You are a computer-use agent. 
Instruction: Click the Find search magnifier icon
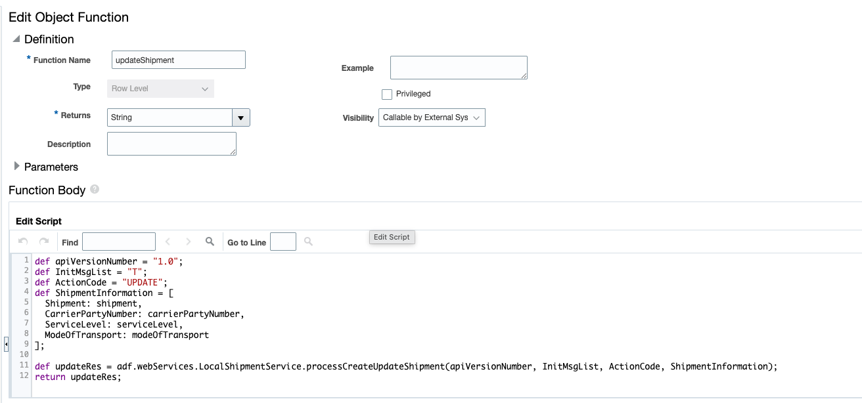210,242
